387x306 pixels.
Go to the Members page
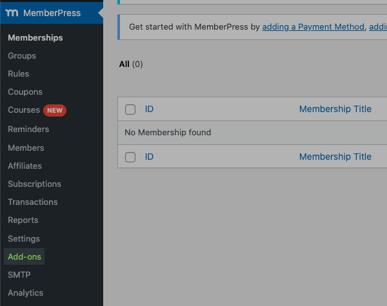[x=26, y=148]
